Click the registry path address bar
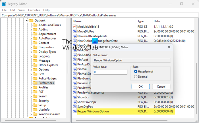Viewport: 199px width, 123px height. pos(100,15)
